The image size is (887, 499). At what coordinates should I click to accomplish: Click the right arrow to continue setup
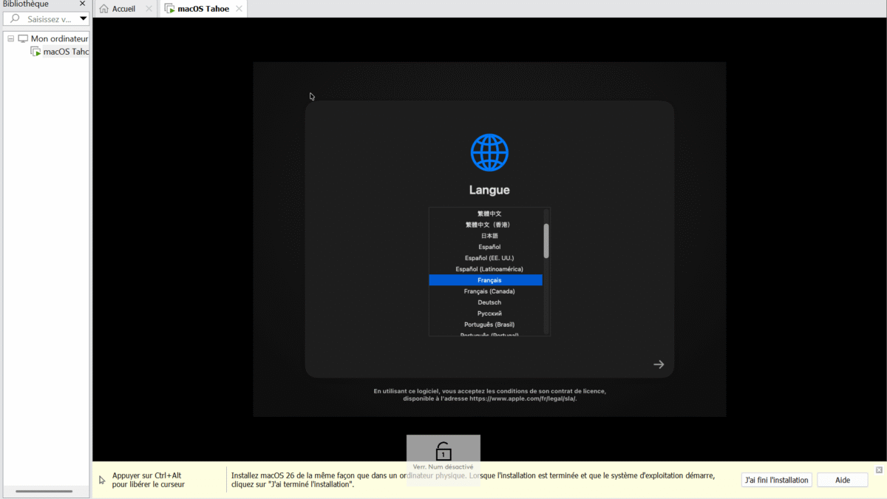point(659,364)
